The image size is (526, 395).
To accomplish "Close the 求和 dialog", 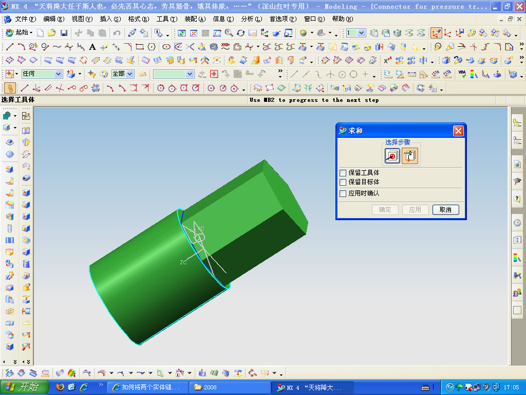I will click(x=458, y=131).
